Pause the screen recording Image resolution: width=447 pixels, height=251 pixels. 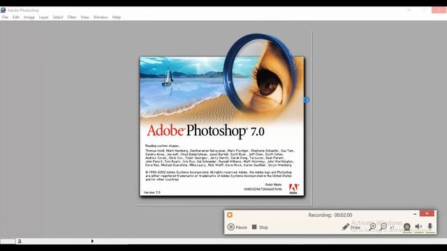(237, 227)
